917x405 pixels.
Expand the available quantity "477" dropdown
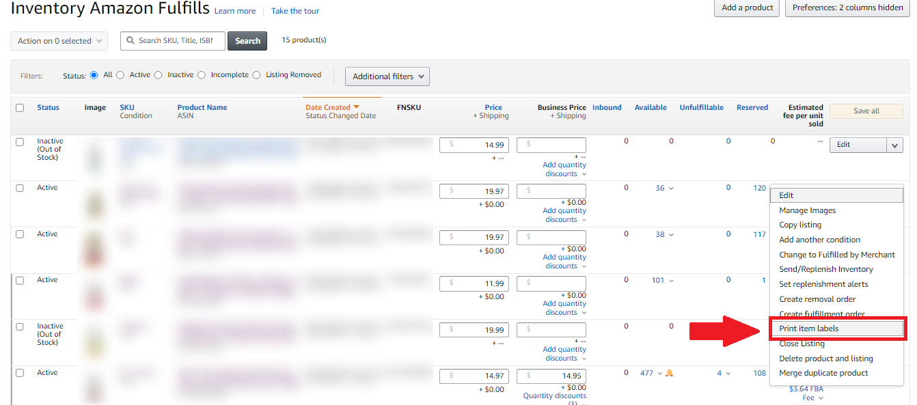[661, 373]
